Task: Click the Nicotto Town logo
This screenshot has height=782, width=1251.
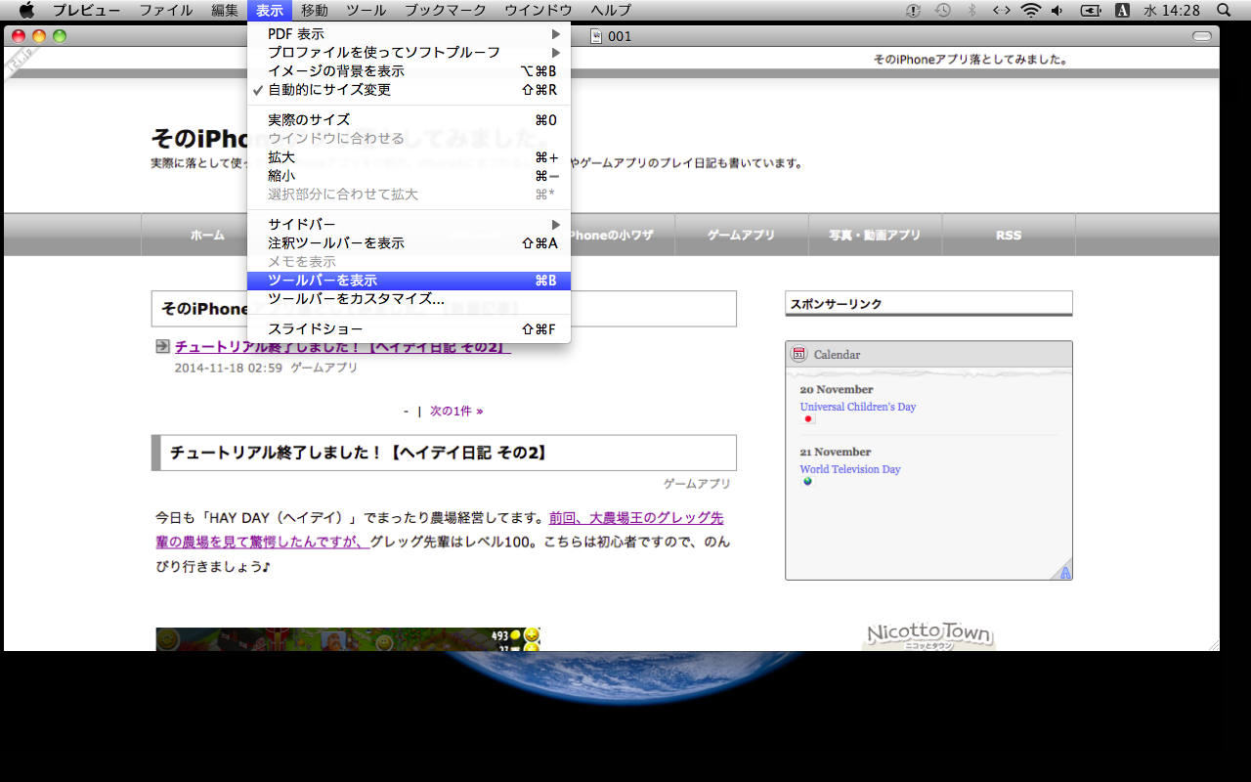Action: [x=928, y=635]
